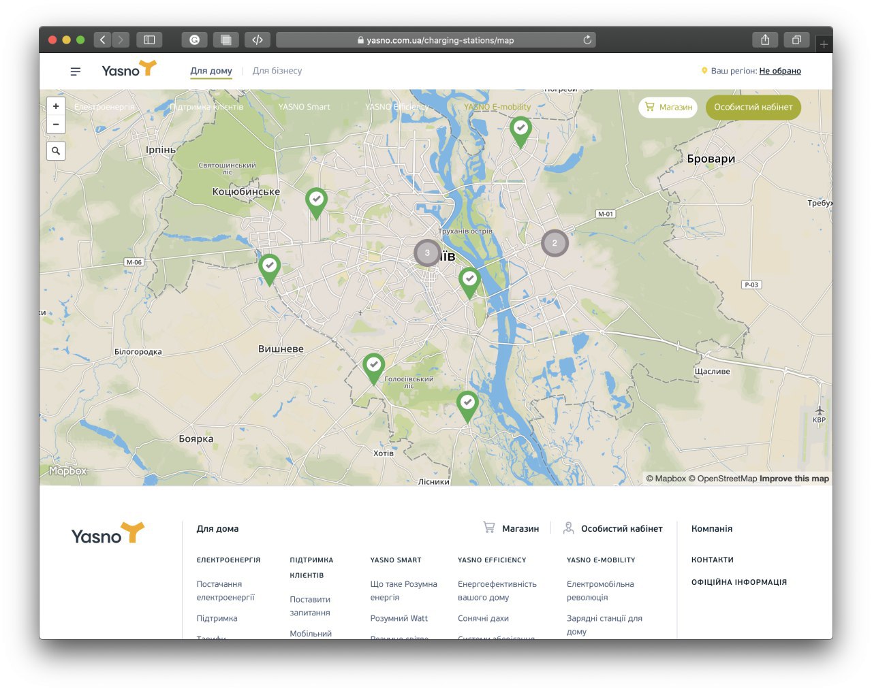The width and height of the screenshot is (872, 691).
Task: Open Енергоефективність вашого дому link
Action: coord(497,591)
